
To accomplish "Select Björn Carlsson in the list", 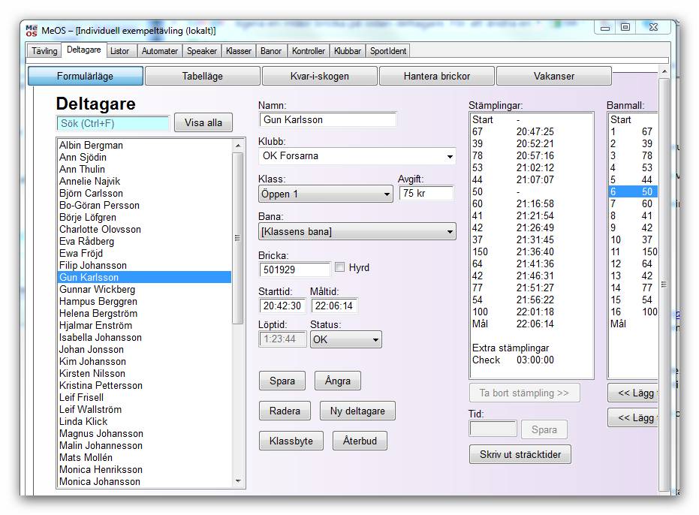I will click(144, 194).
